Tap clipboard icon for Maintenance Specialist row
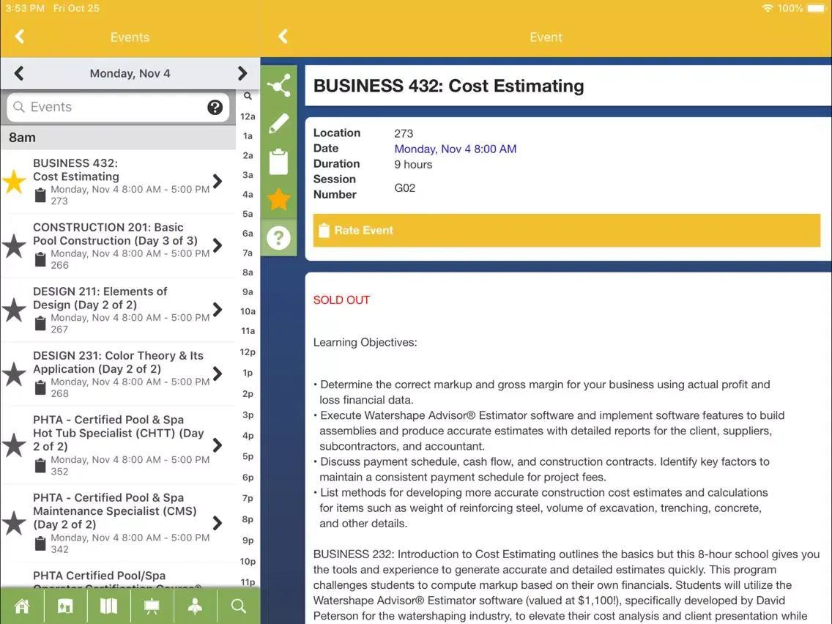This screenshot has height=624, width=832. pyautogui.click(x=40, y=543)
